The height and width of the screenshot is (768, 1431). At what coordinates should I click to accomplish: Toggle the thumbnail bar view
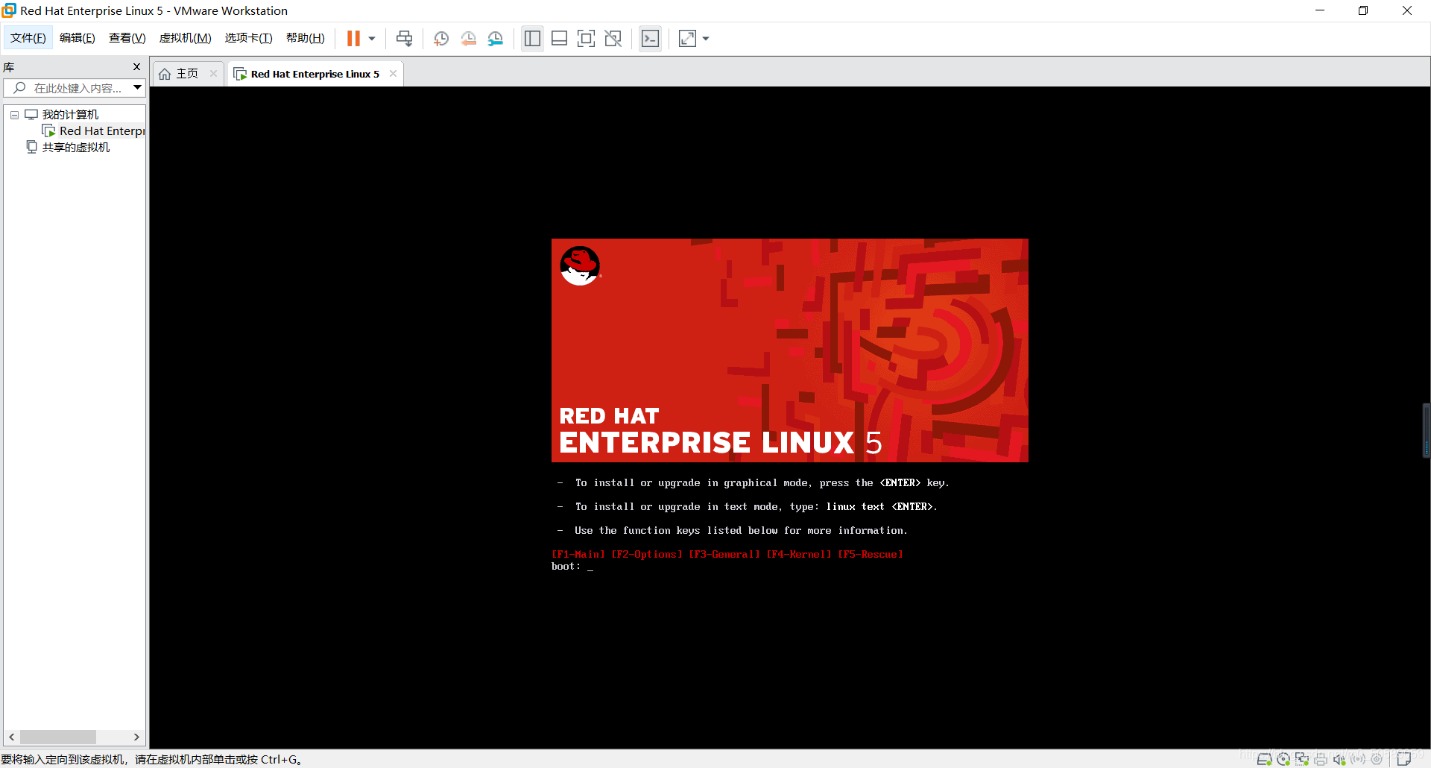point(560,39)
